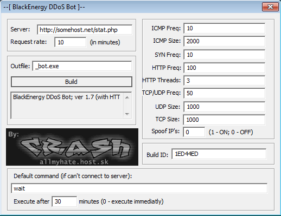Click the 'Server:' label
Screen dimensions: 281x216
[20, 29]
